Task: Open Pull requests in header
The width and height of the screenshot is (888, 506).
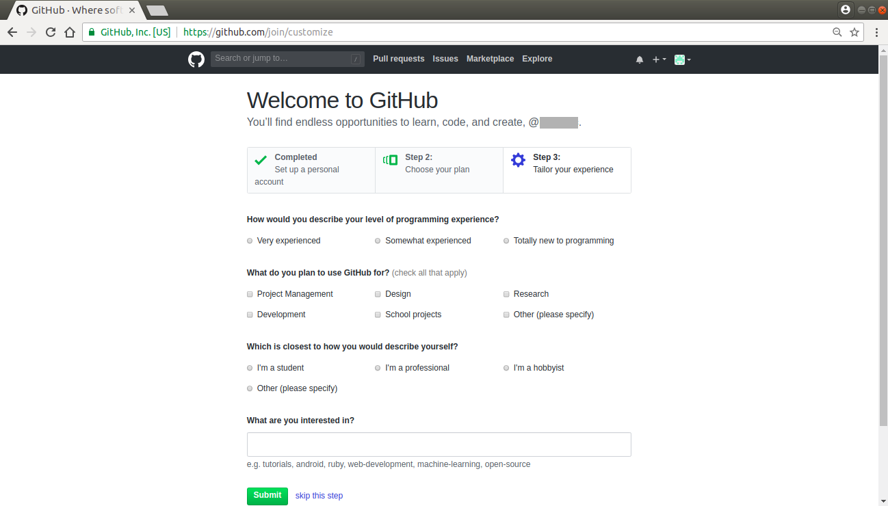Action: pyautogui.click(x=399, y=59)
